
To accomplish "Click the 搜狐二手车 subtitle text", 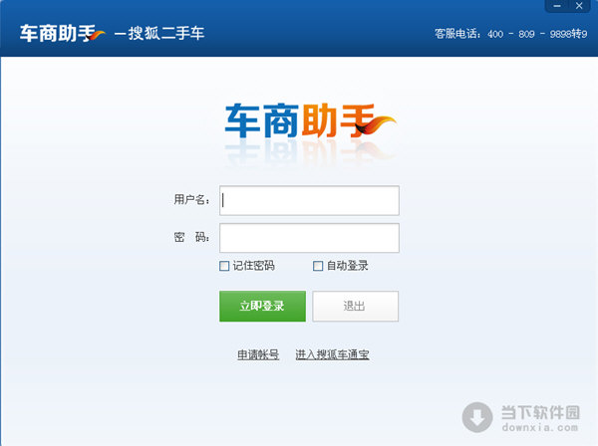I will (x=165, y=33).
